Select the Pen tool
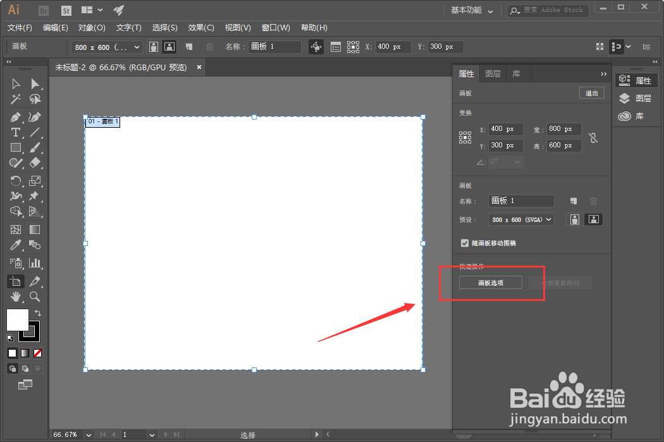Image resolution: width=664 pixels, height=442 pixels. (16, 117)
